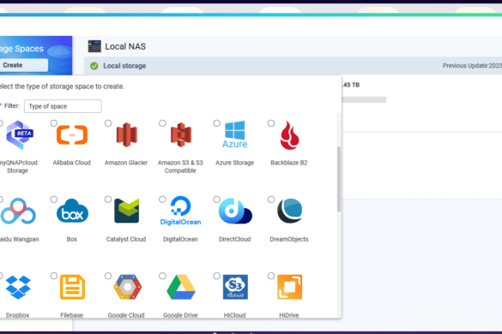502x334 pixels.
Task: Select the Filebase radio button
Action: tap(54, 276)
